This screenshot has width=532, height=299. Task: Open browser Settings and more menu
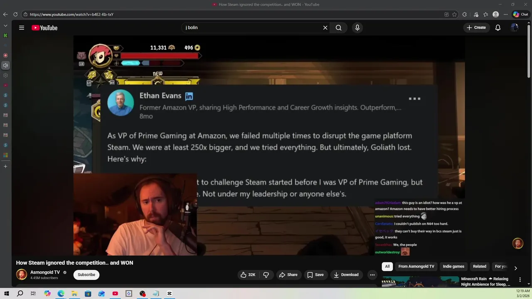(x=506, y=15)
